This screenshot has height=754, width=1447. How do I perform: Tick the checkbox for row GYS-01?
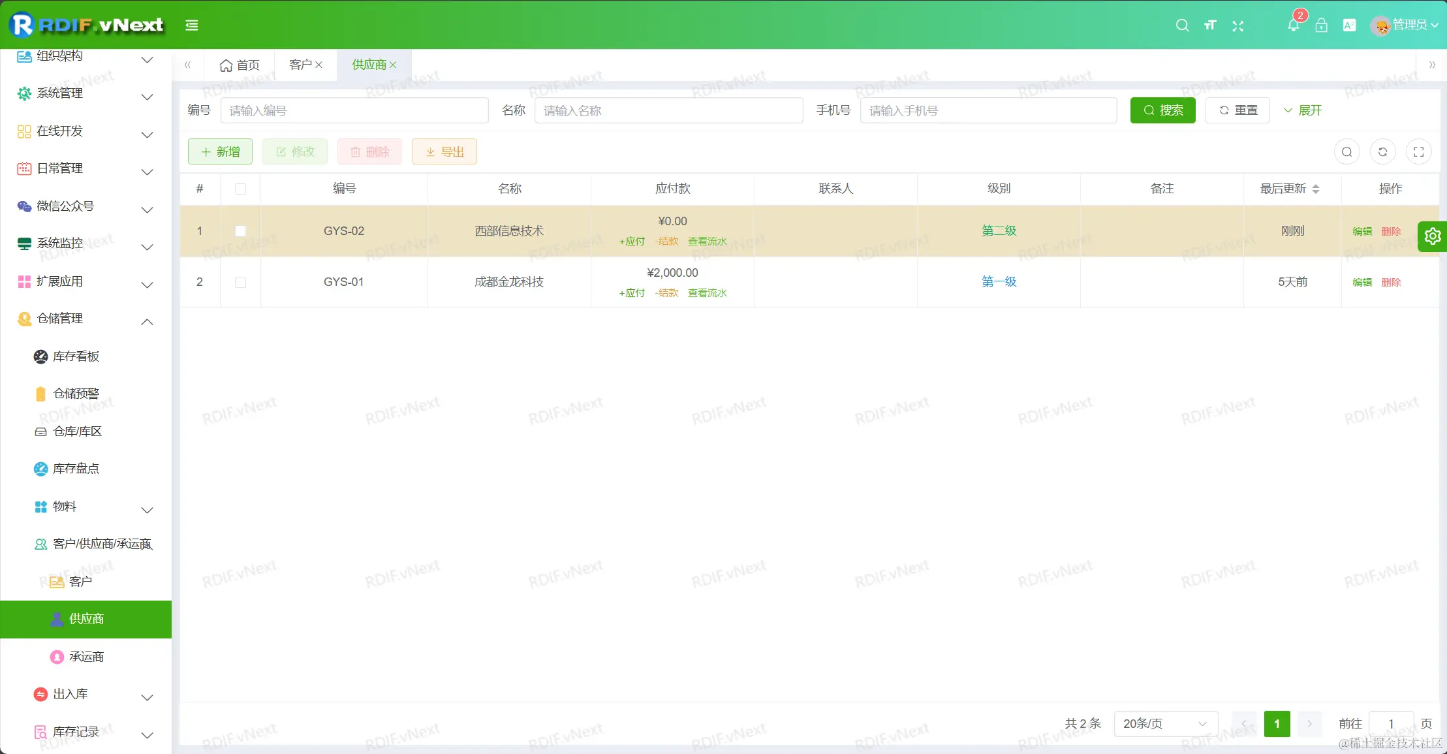pos(240,282)
